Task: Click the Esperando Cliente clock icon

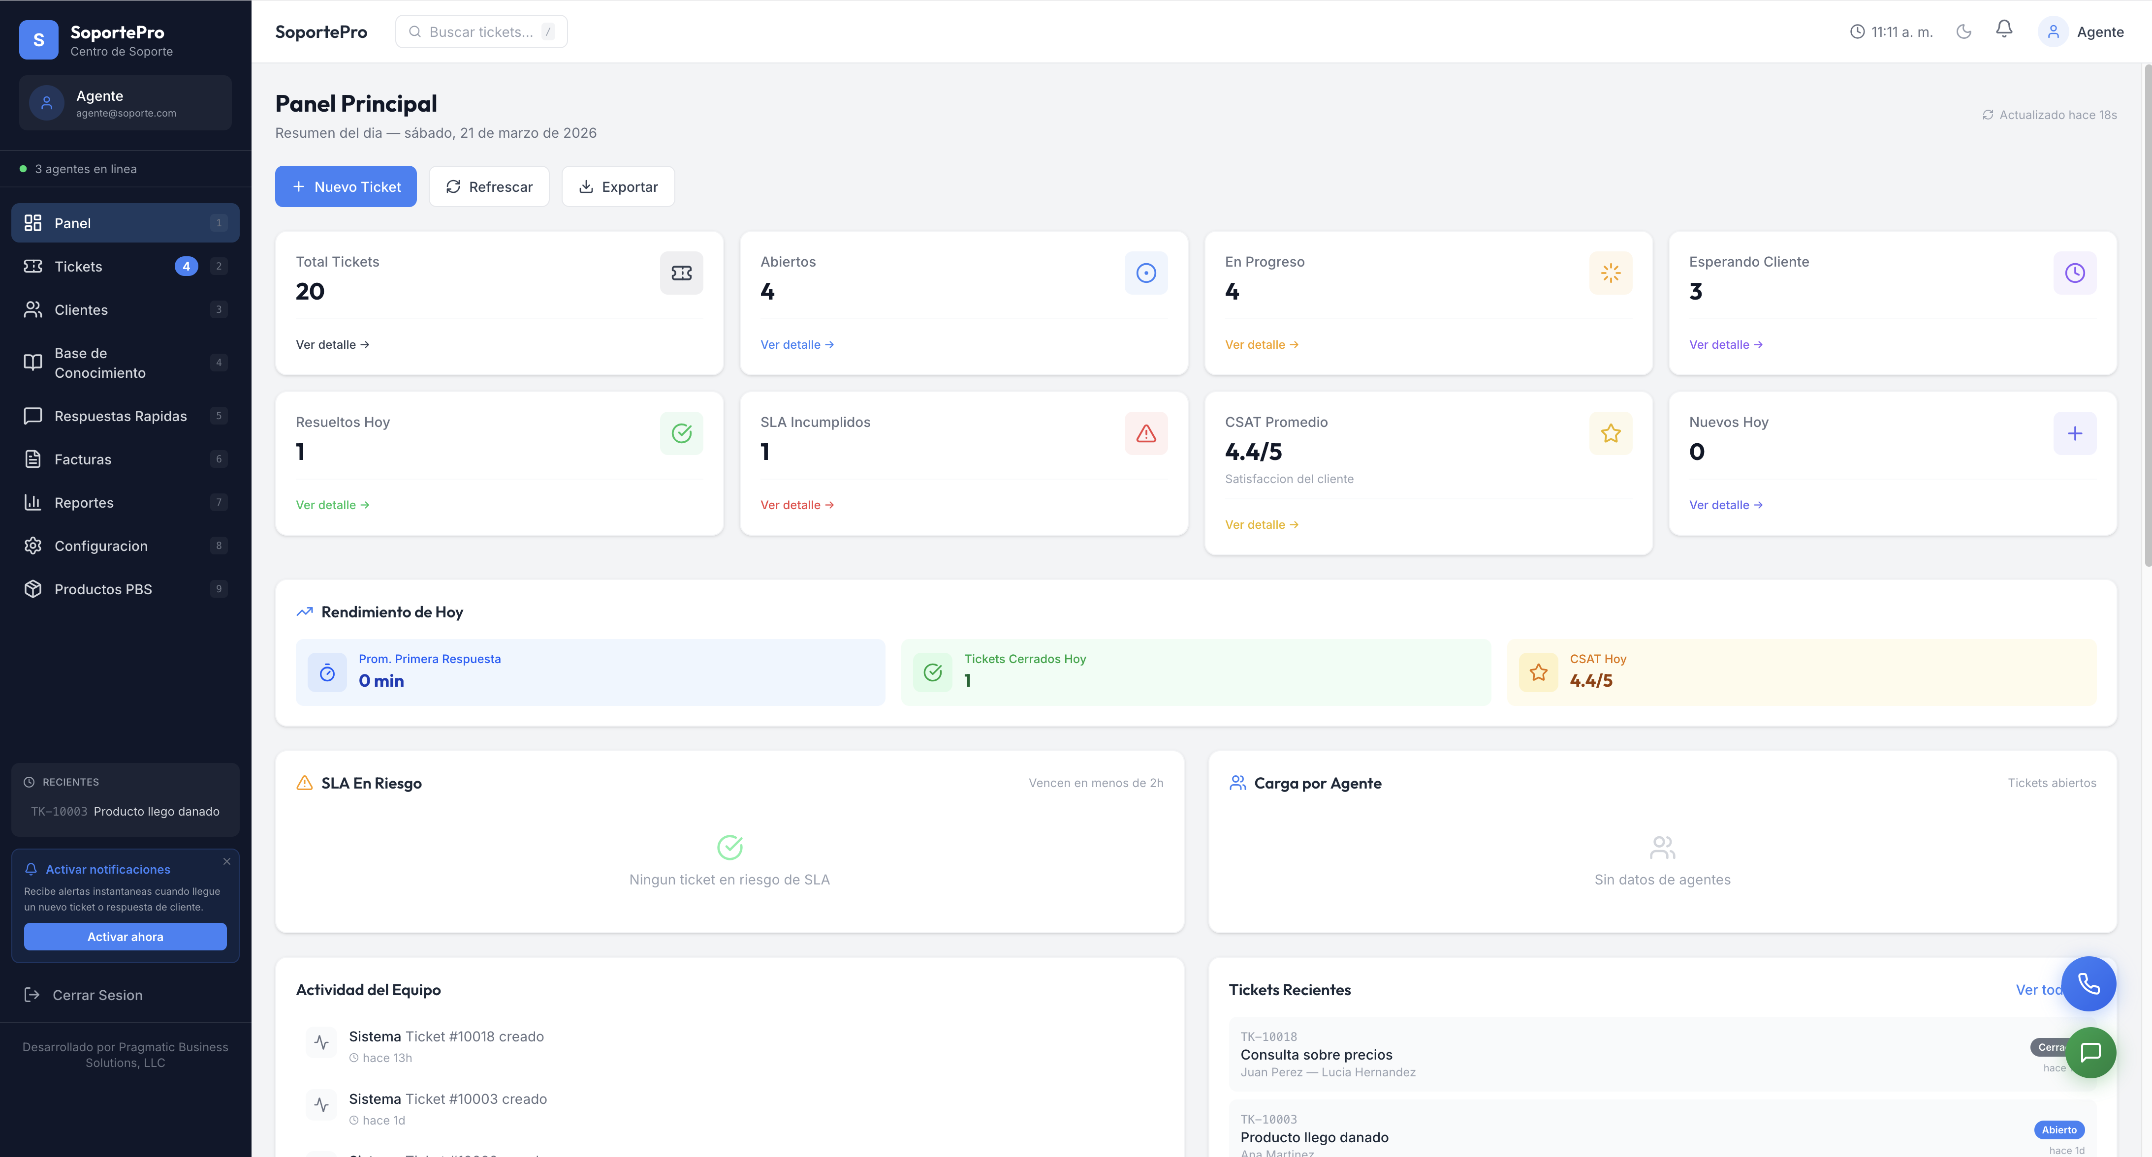Action: 2074,273
